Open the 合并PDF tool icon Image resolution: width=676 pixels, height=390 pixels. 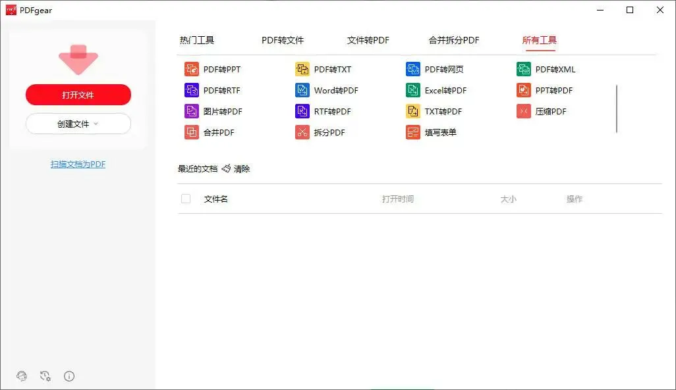[x=192, y=132]
